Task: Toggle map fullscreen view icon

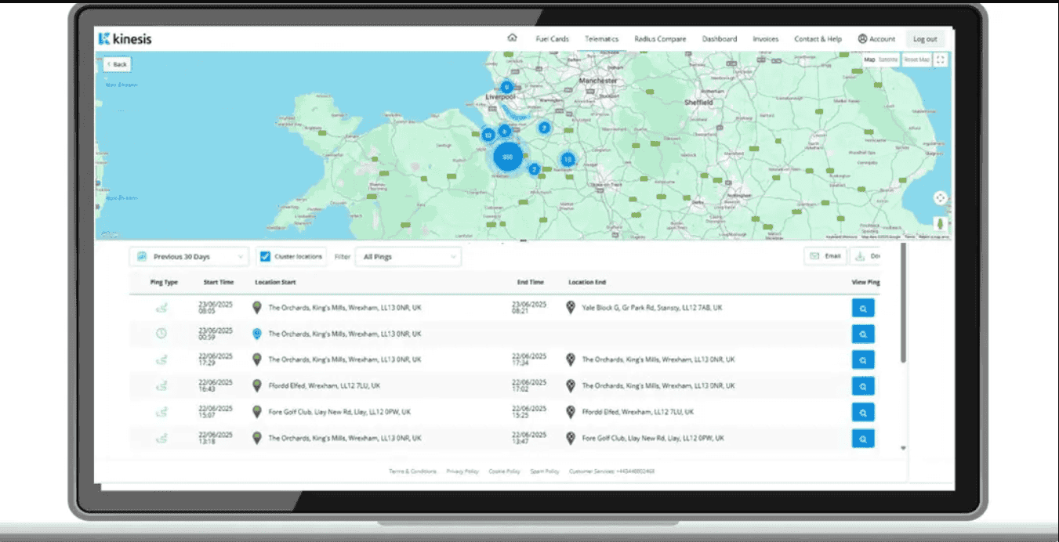Action: tap(941, 60)
